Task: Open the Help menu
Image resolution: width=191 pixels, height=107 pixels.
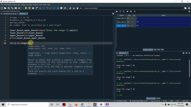Action: (49, 5)
